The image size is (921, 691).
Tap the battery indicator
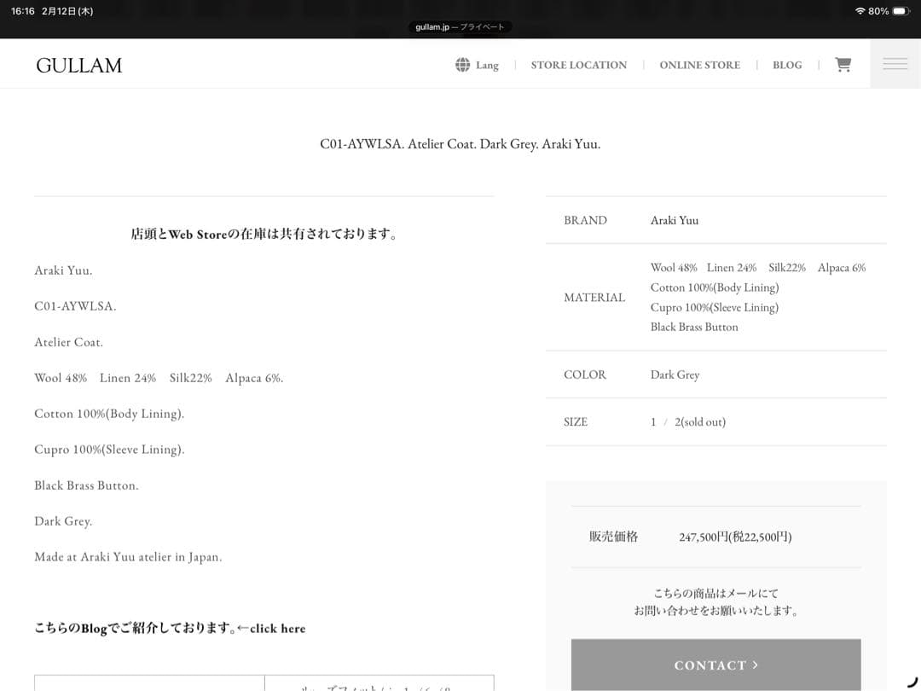pyautogui.click(x=901, y=11)
